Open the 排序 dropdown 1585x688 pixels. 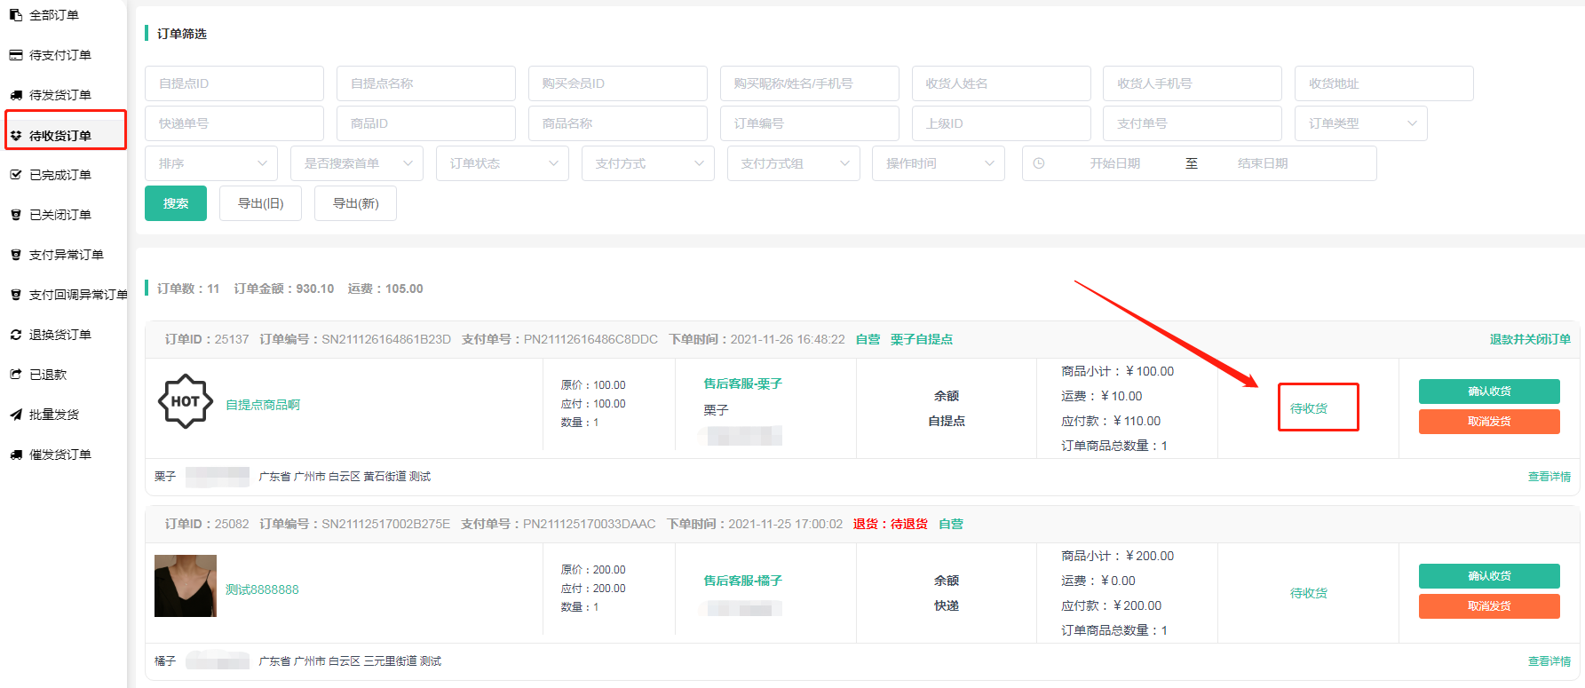tap(211, 163)
